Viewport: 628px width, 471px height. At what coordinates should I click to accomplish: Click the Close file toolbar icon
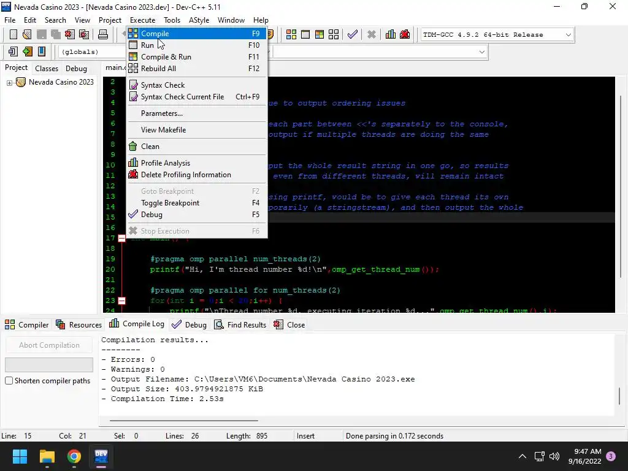[x=70, y=34]
